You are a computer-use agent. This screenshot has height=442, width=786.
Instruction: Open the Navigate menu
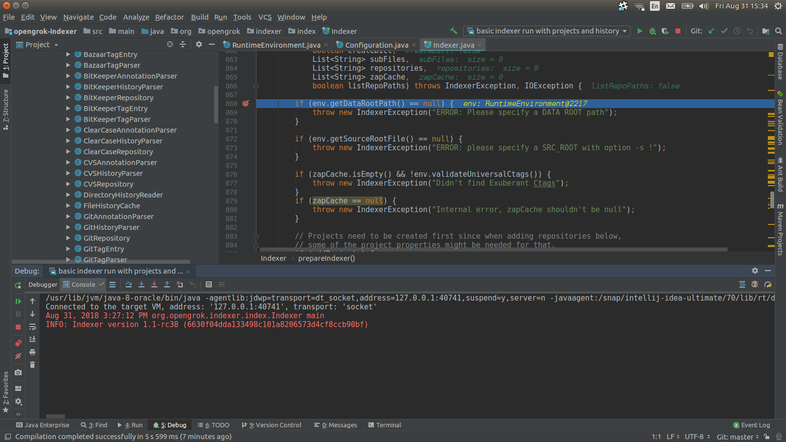(78, 17)
